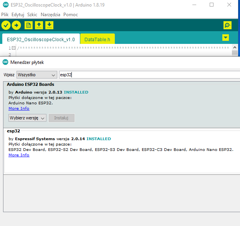The image size is (240, 226).
Task: Open the Plik menu
Action: point(5,15)
